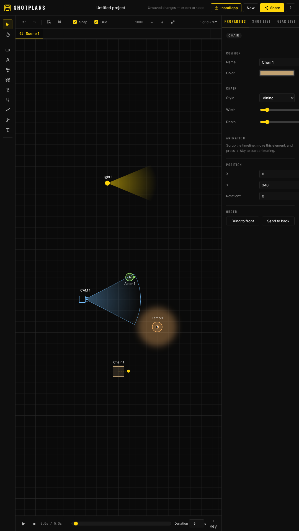Open the chair Style dropdown
The width and height of the screenshot is (299, 531).
pyautogui.click(x=277, y=98)
